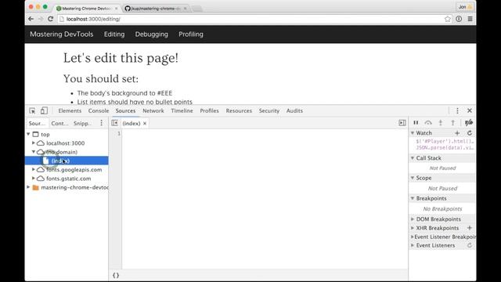Click the Mastering DevTools brand link

[62, 34]
